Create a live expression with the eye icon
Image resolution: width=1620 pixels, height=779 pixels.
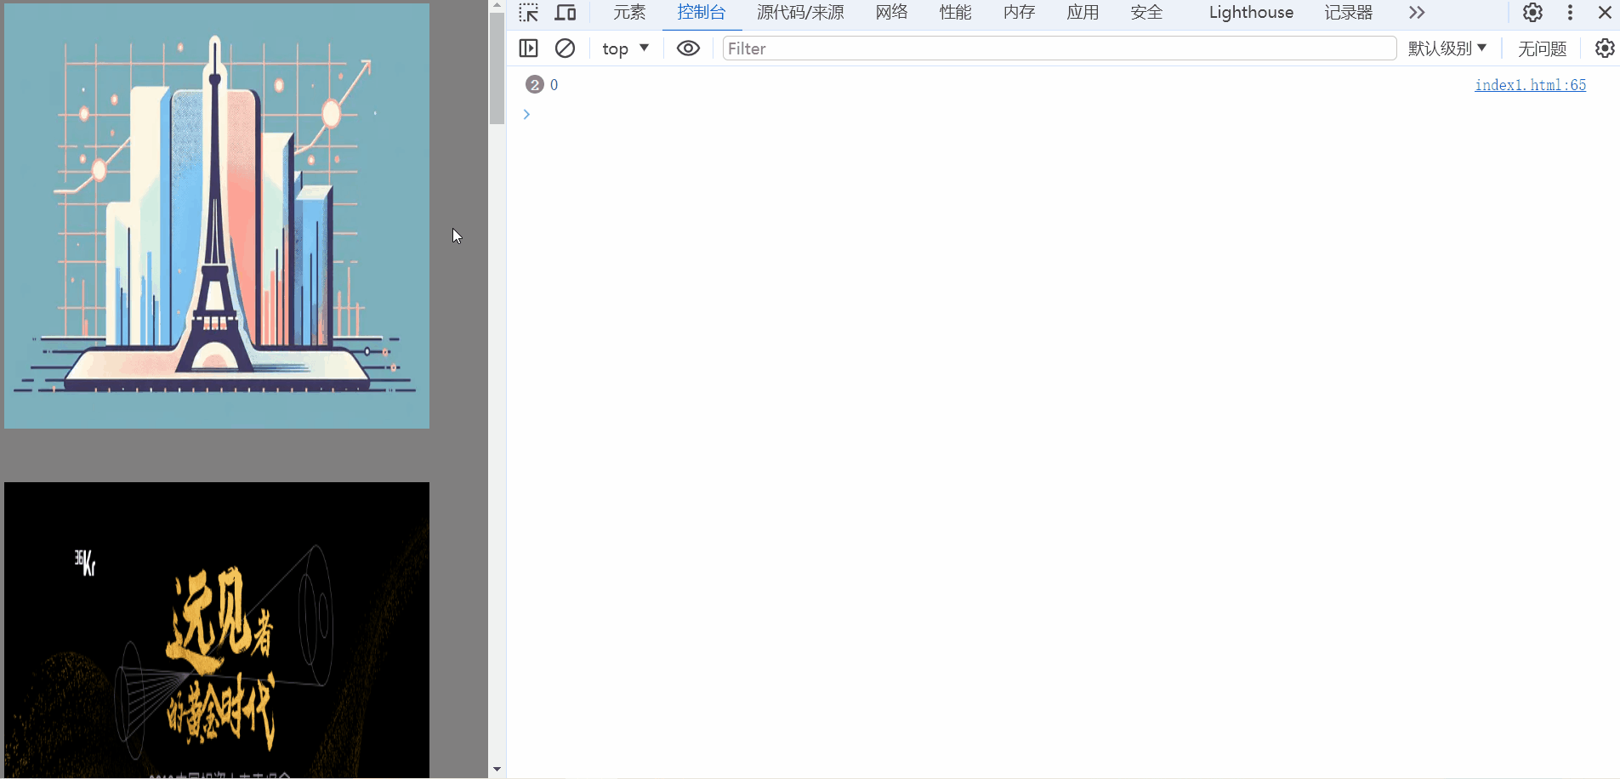(x=686, y=48)
